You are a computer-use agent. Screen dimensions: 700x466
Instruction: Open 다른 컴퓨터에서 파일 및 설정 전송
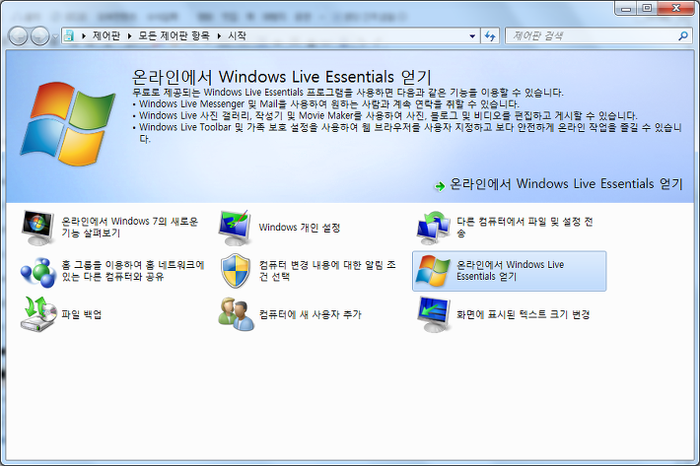tap(525, 227)
